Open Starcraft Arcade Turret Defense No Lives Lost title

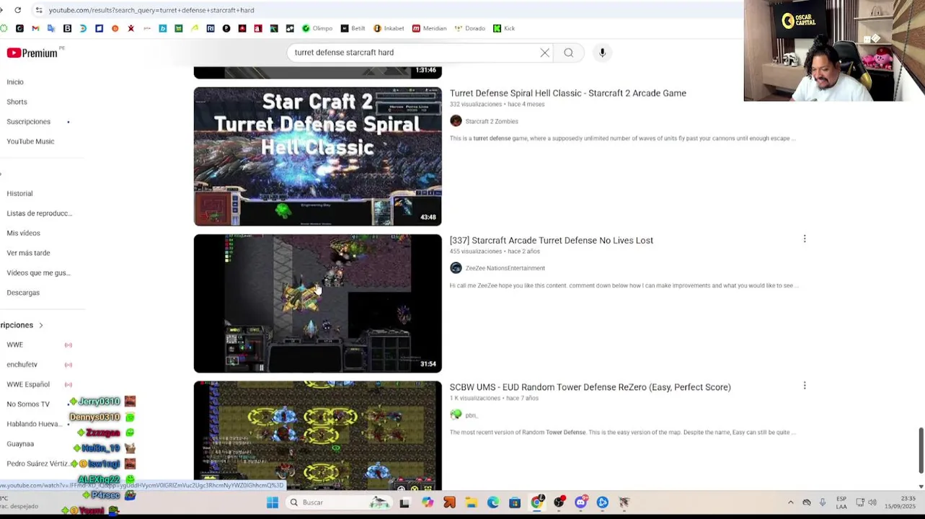[x=552, y=240]
